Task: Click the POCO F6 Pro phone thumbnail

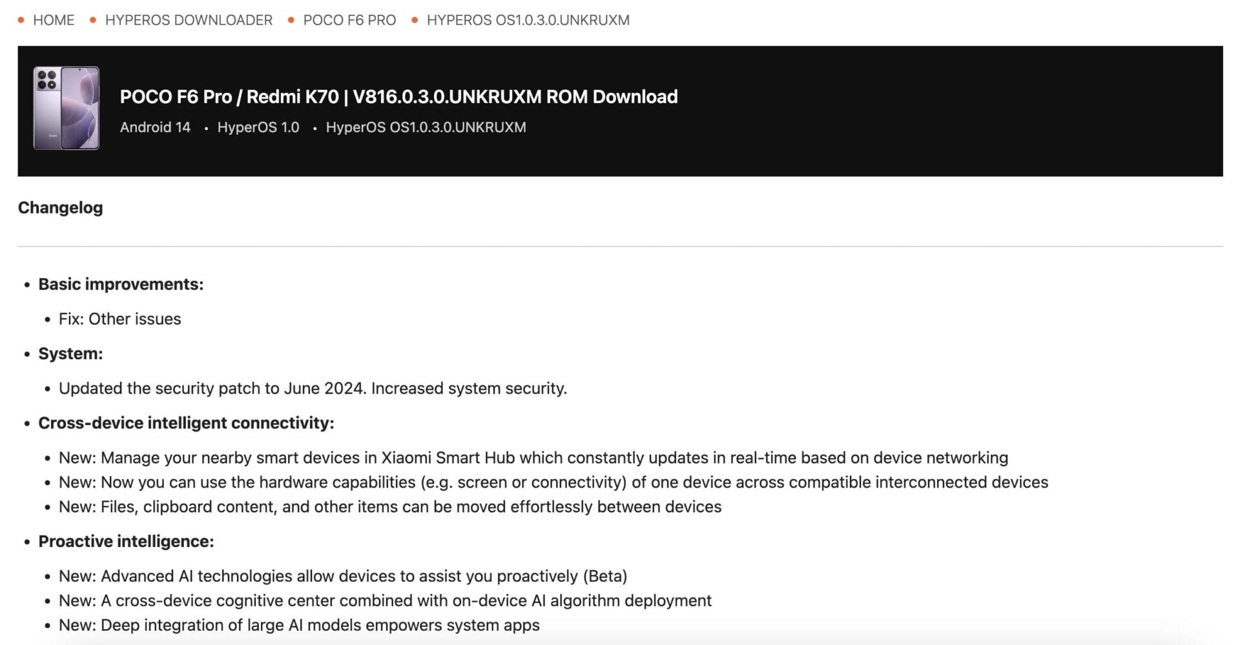Action: [x=67, y=108]
